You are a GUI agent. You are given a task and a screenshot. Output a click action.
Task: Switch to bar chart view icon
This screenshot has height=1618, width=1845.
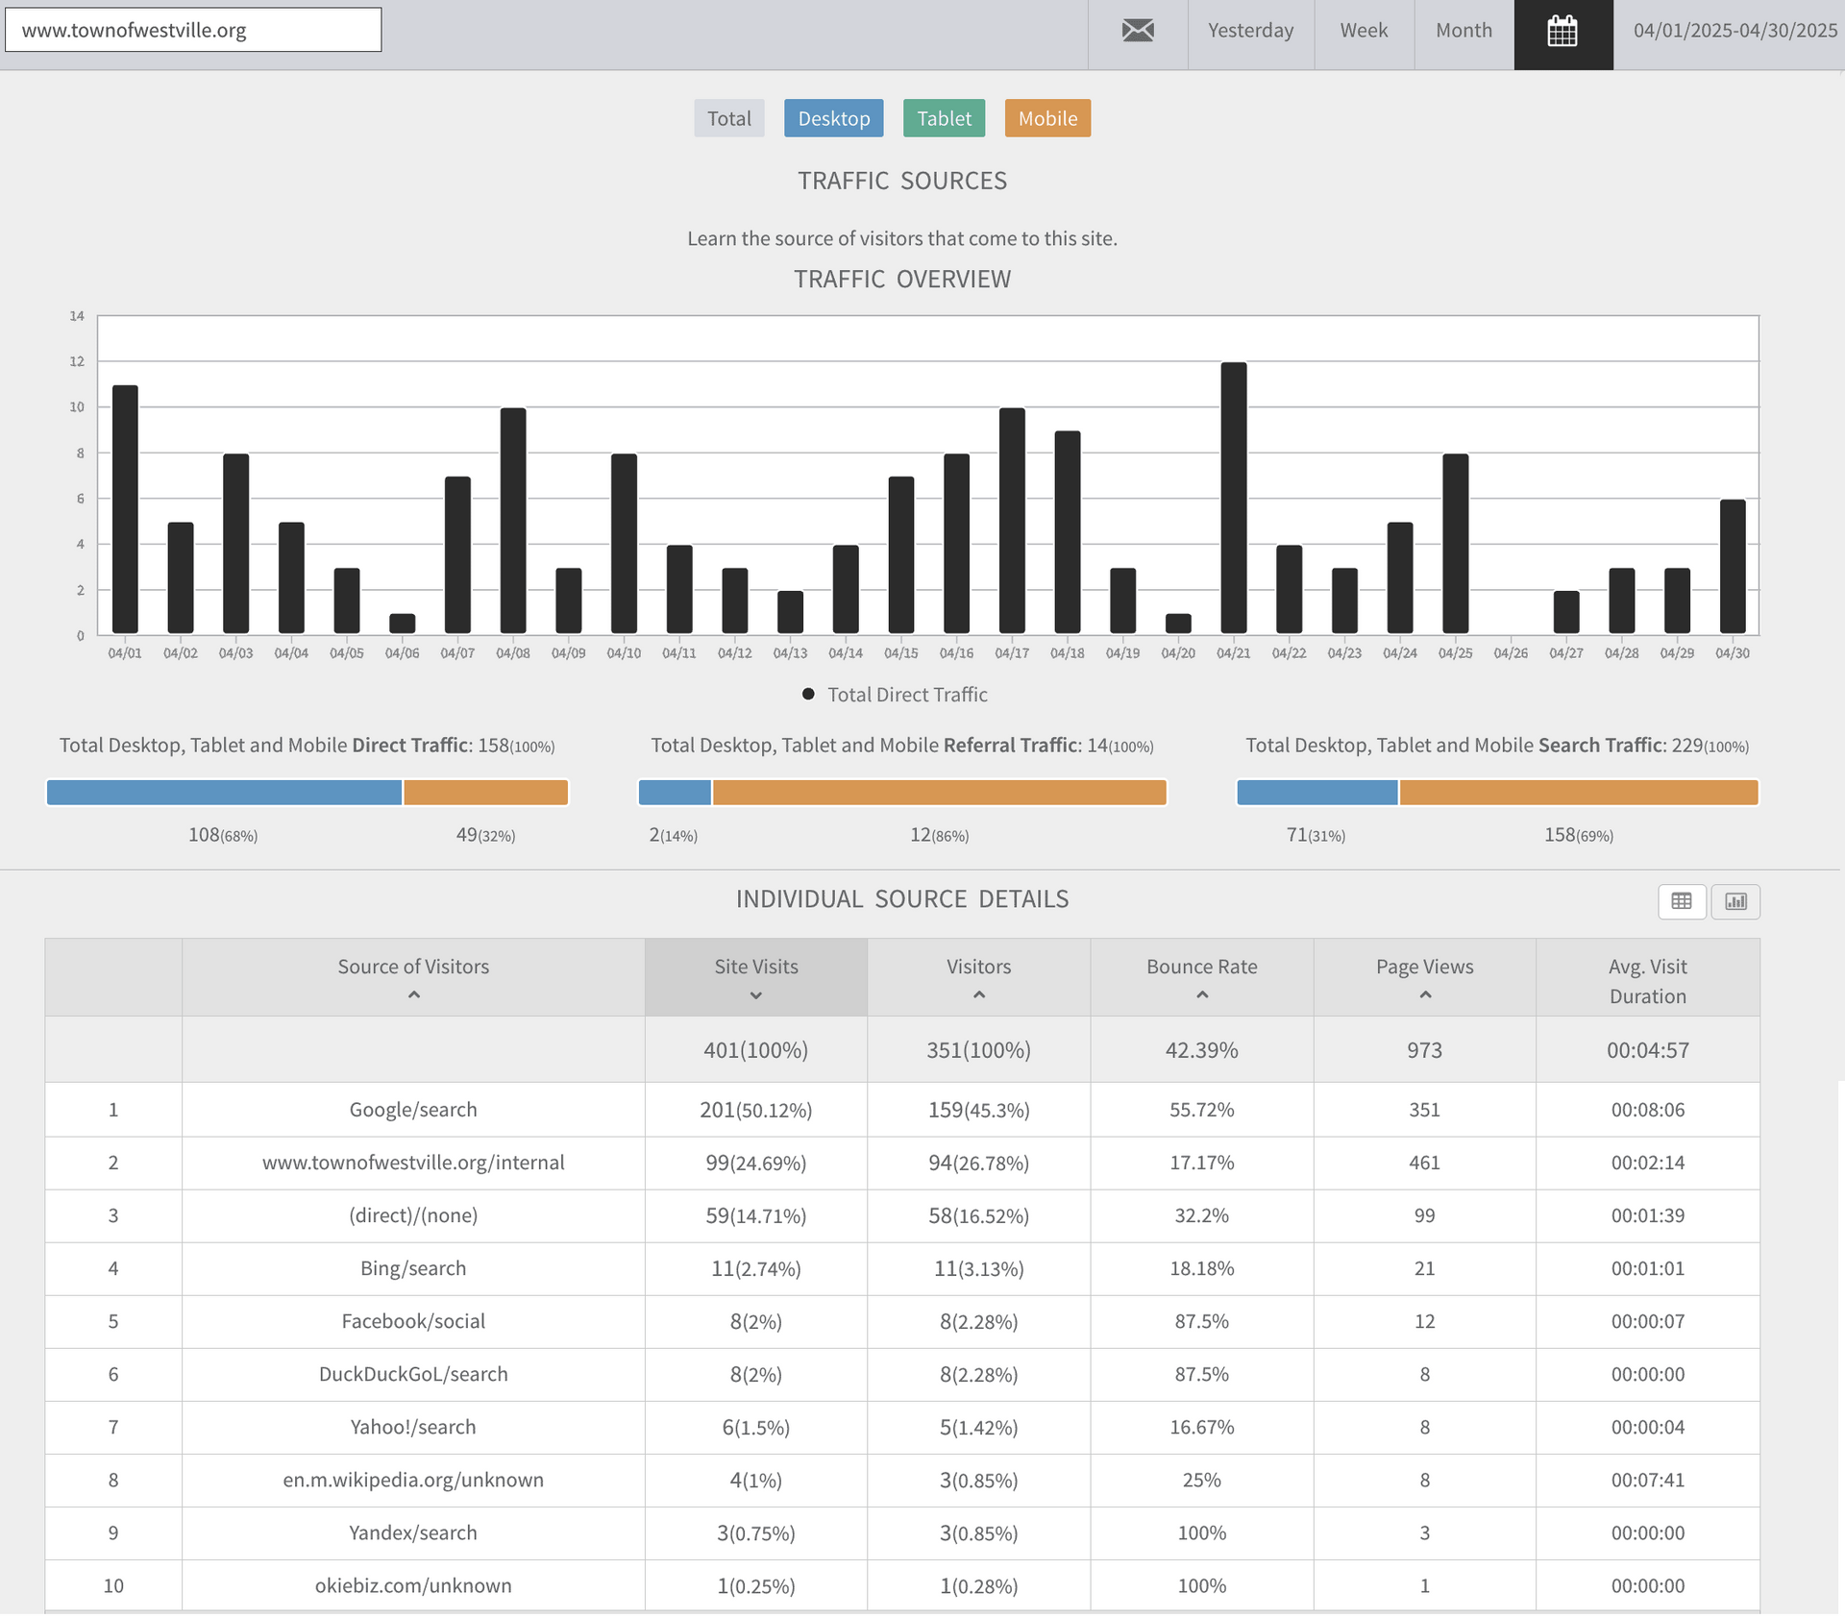(1735, 901)
